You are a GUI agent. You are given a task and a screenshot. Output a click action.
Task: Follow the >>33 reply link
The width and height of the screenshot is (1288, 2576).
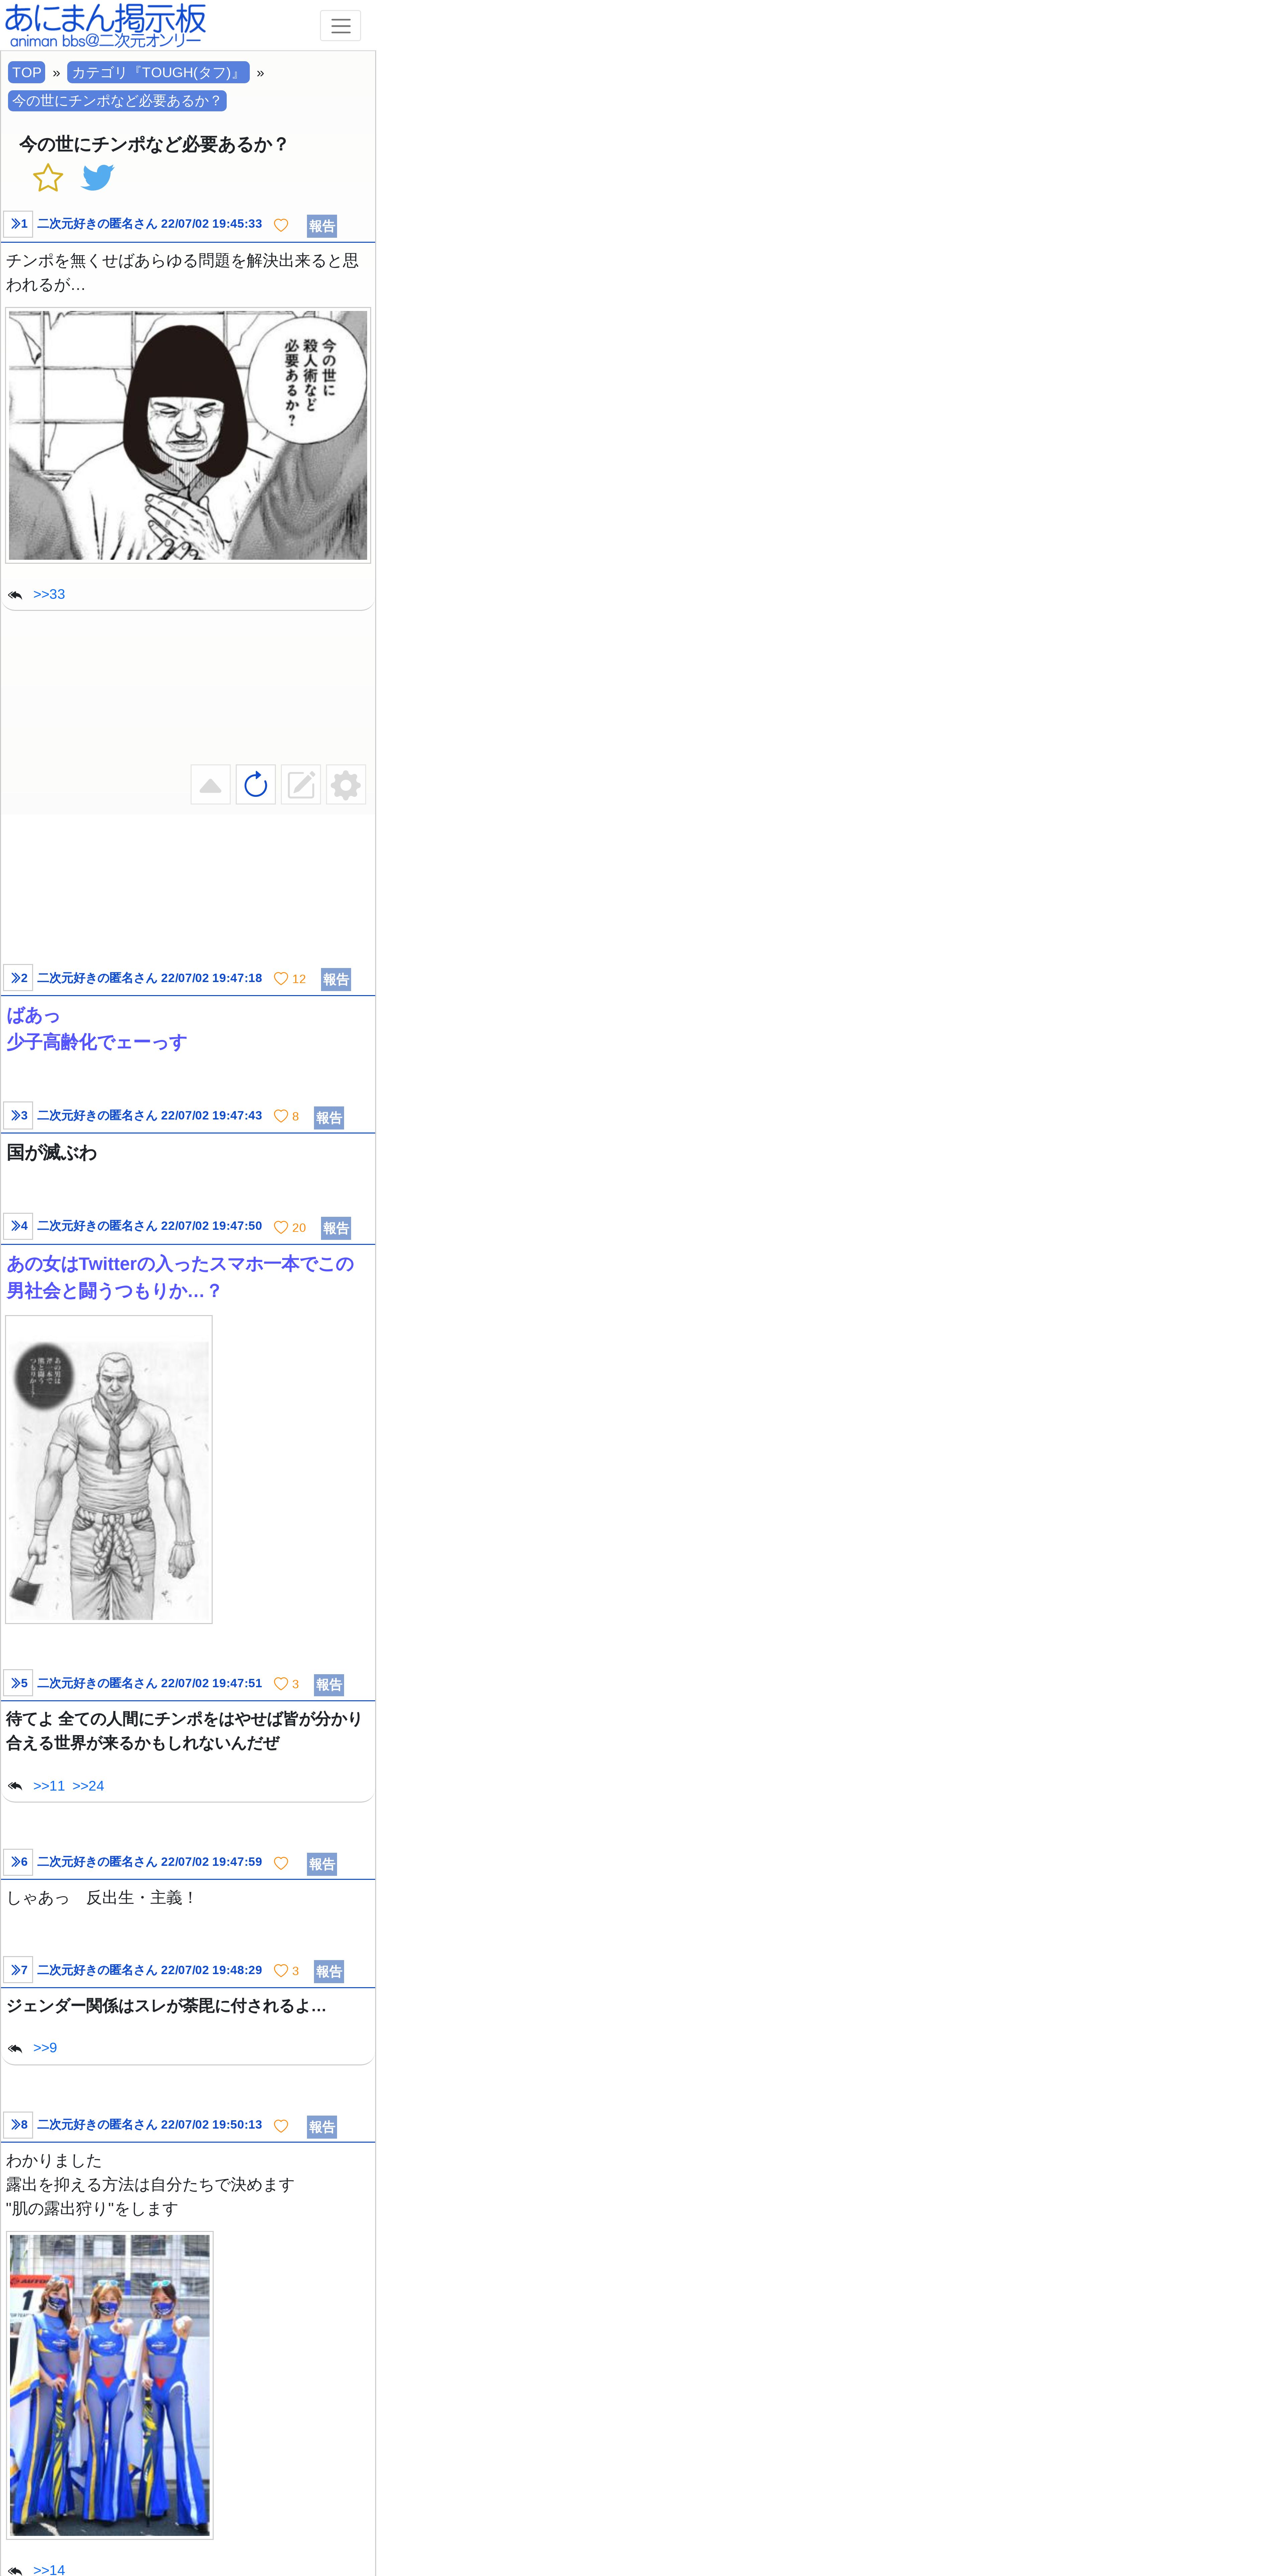[x=49, y=594]
